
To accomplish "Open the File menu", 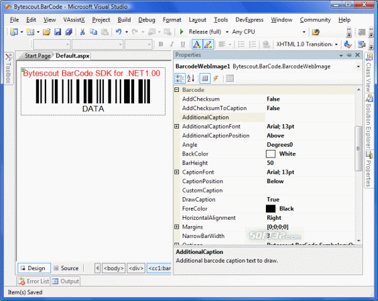I will point(14,20).
